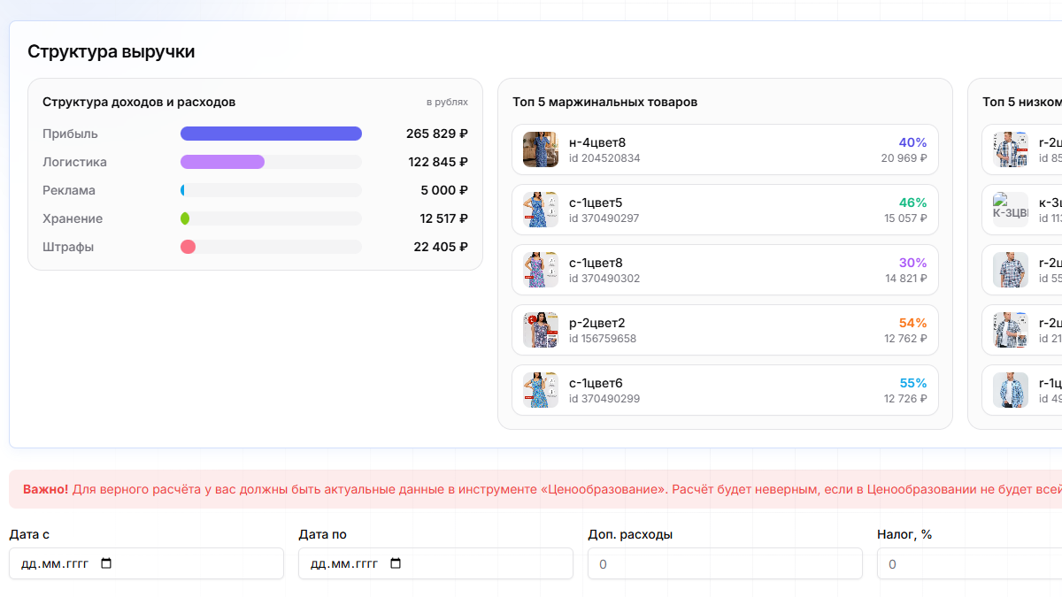This screenshot has width=1062, height=597.
Task: Click the 122 845 ₽ logistics value
Action: tap(438, 162)
